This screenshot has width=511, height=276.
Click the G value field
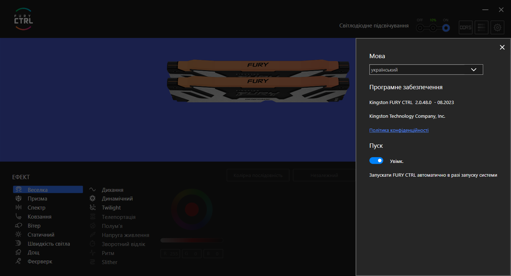192,254
